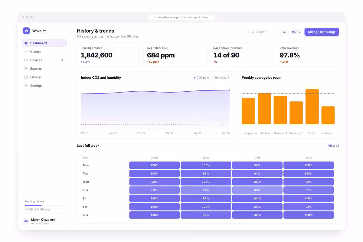Image resolution: width=363 pixels, height=242 pixels.
Task: Click the Thu 00-06 cell showing 86%
Action: click(x=154, y=190)
